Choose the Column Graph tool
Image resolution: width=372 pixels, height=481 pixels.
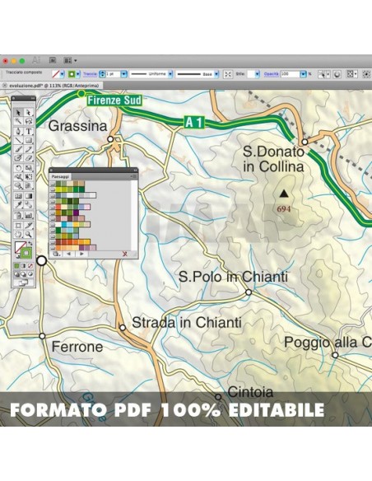coord(29,215)
